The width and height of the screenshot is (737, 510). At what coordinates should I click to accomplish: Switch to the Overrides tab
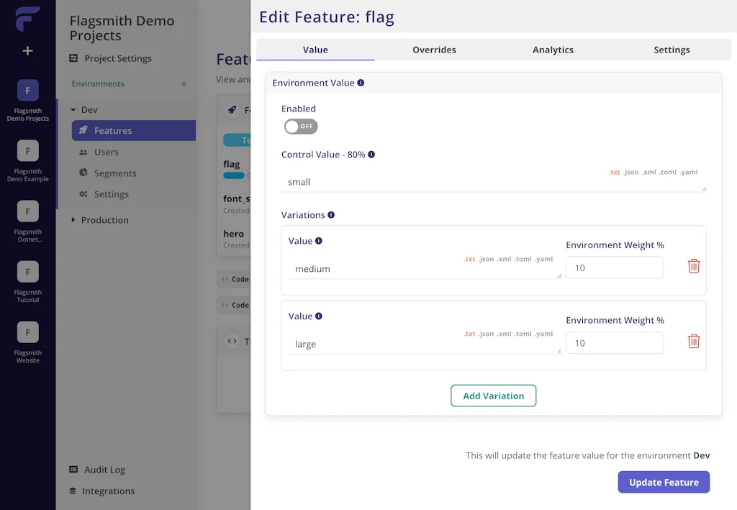click(x=434, y=50)
